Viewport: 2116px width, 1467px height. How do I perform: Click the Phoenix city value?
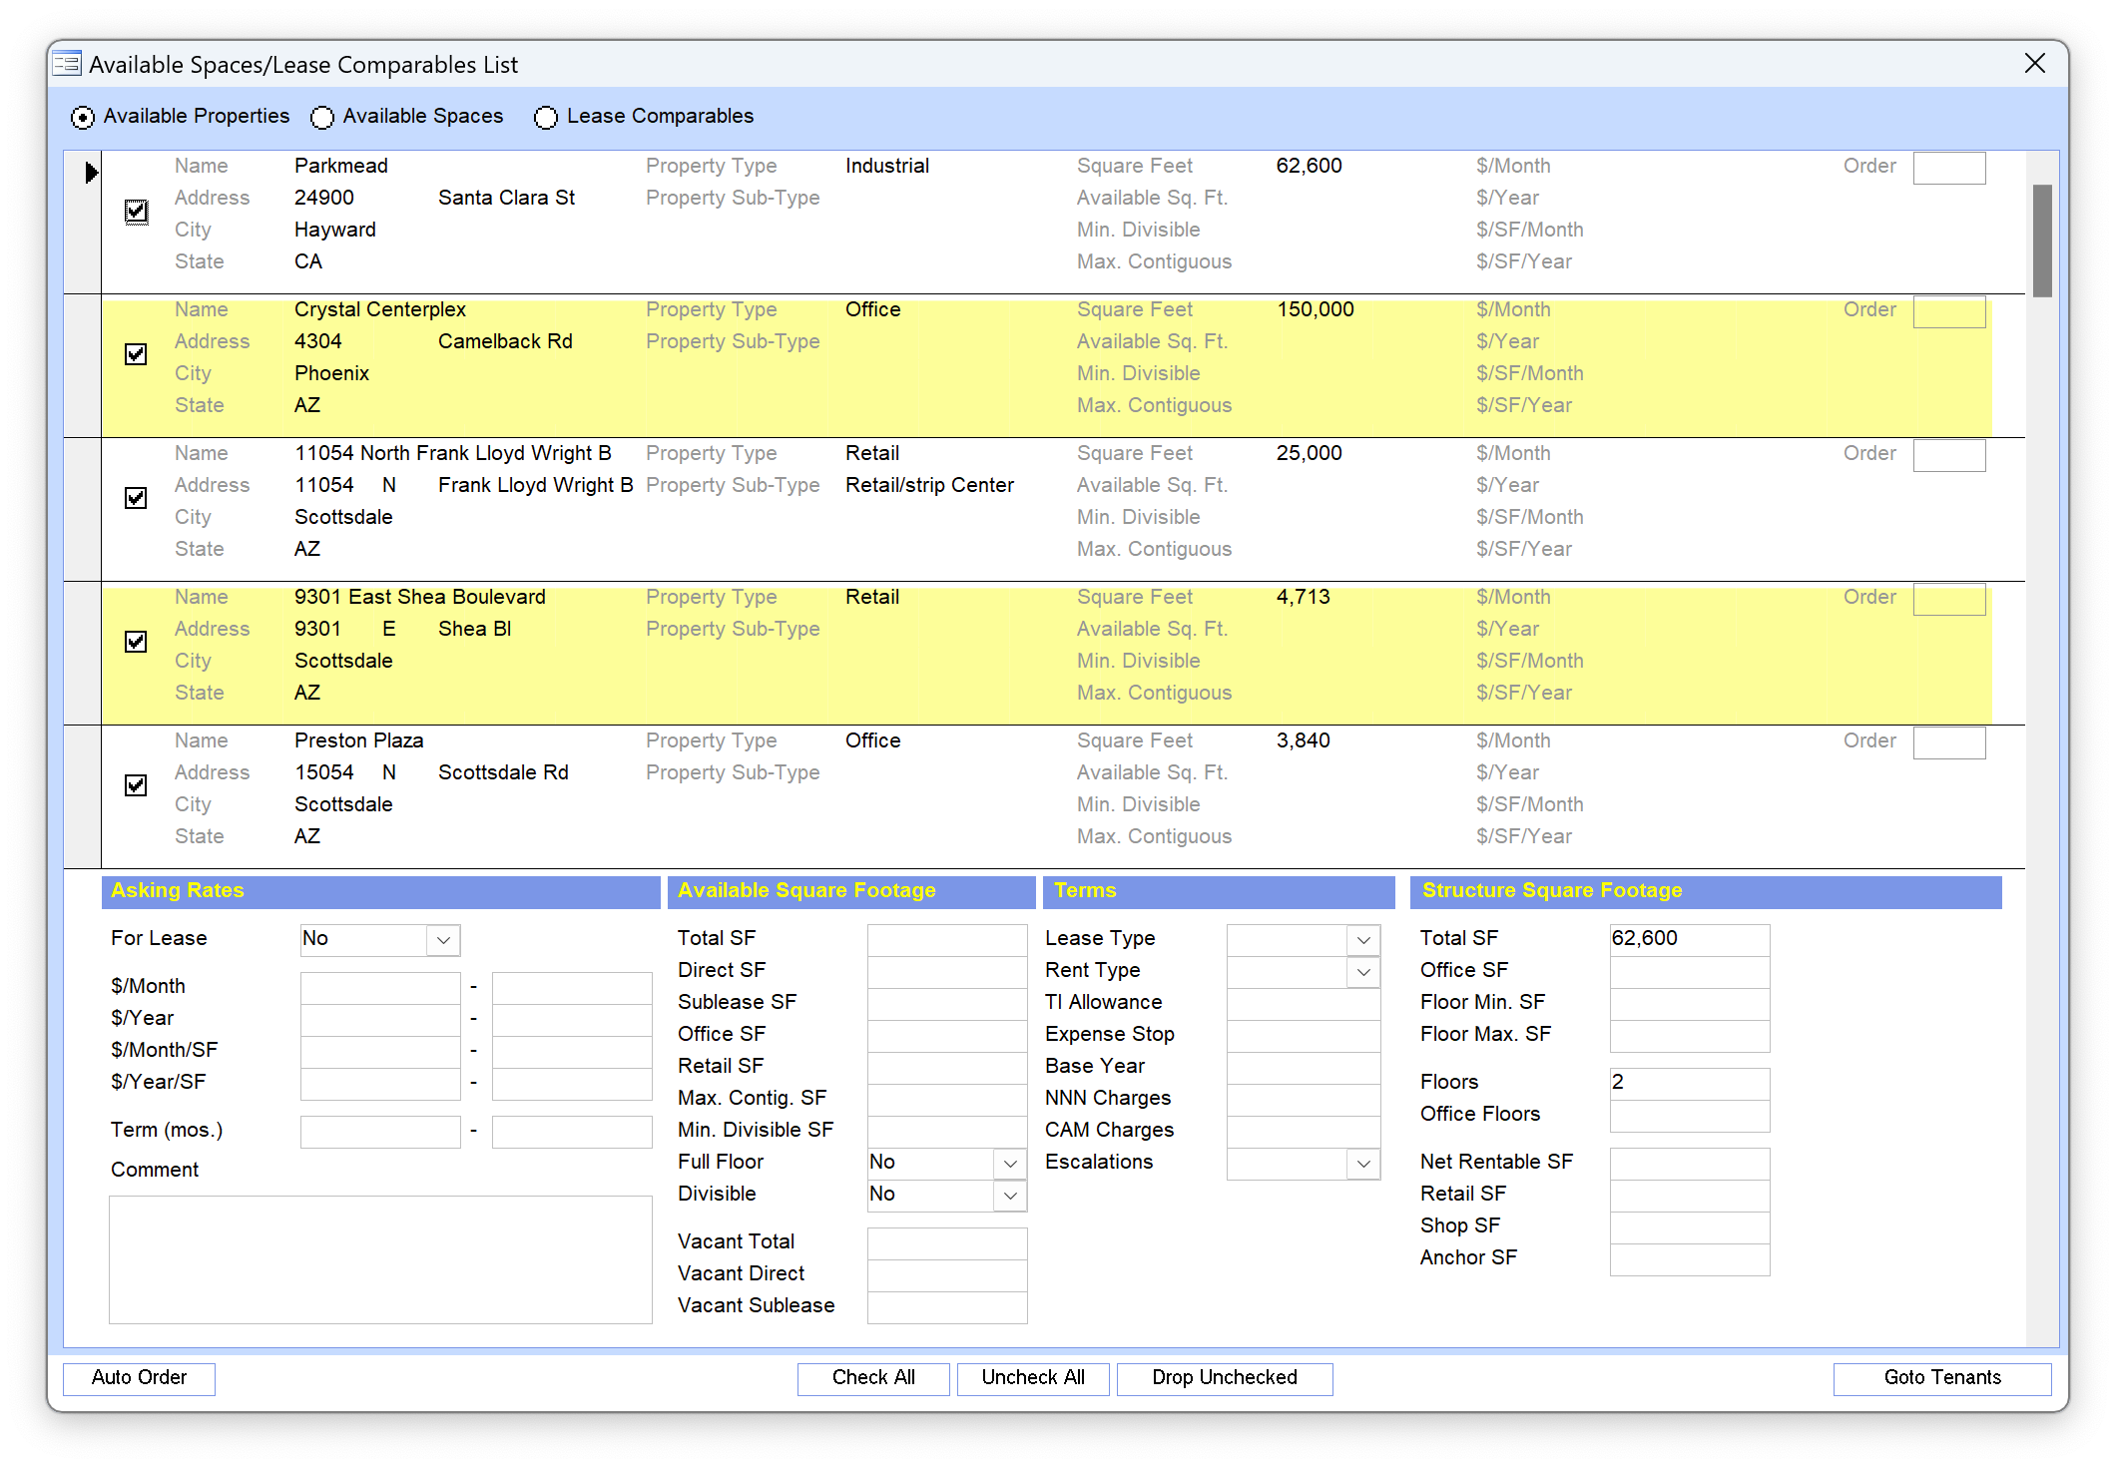[332, 373]
